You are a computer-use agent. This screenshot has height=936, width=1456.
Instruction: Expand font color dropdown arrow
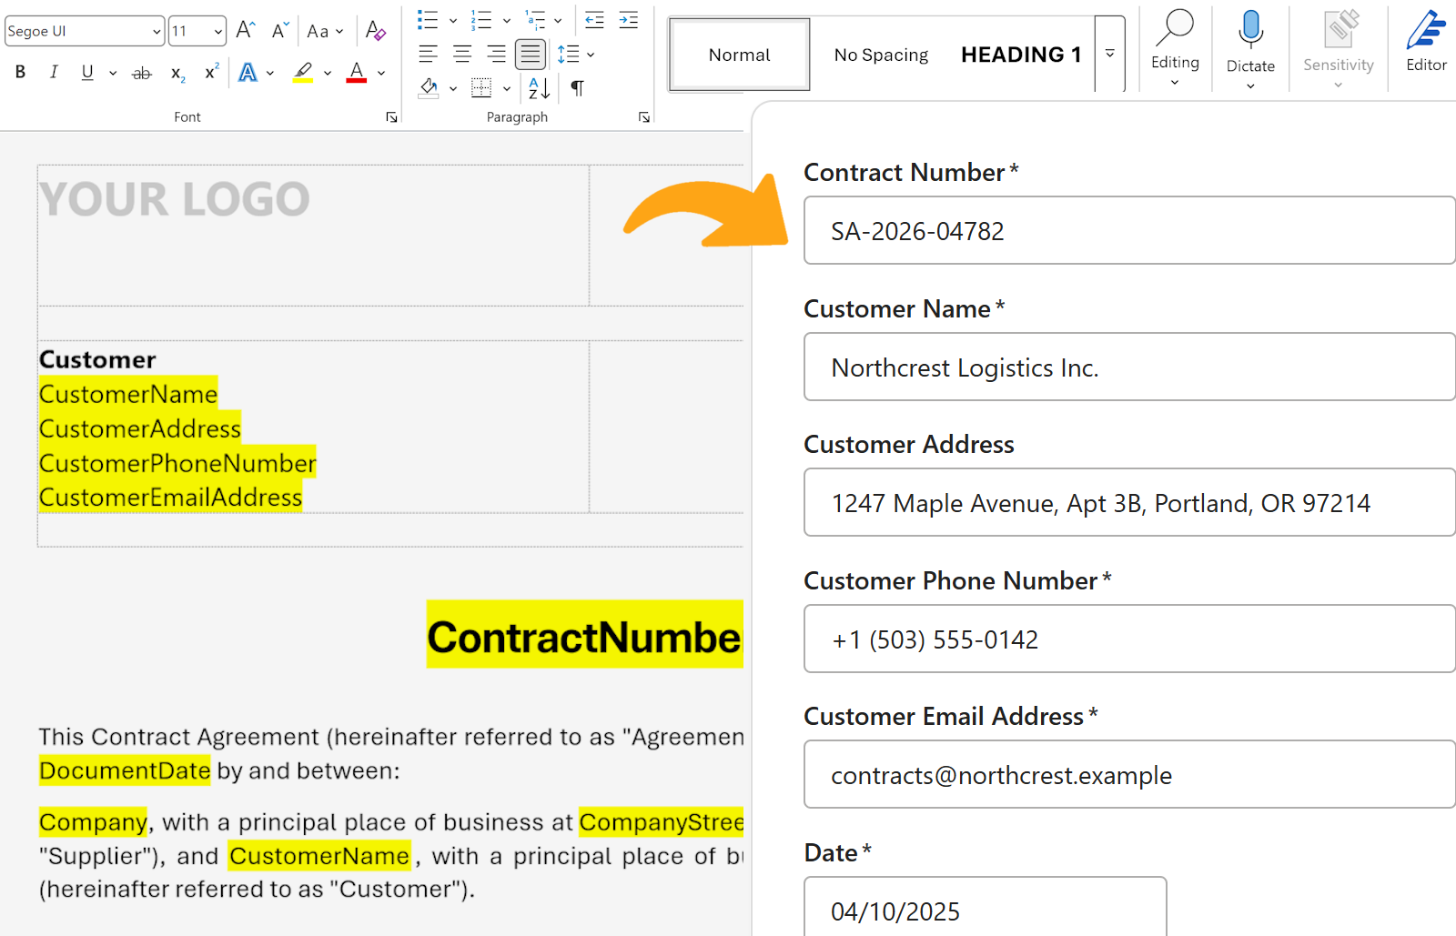[381, 73]
